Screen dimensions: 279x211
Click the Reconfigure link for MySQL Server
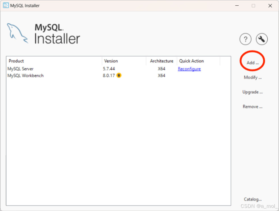point(189,69)
